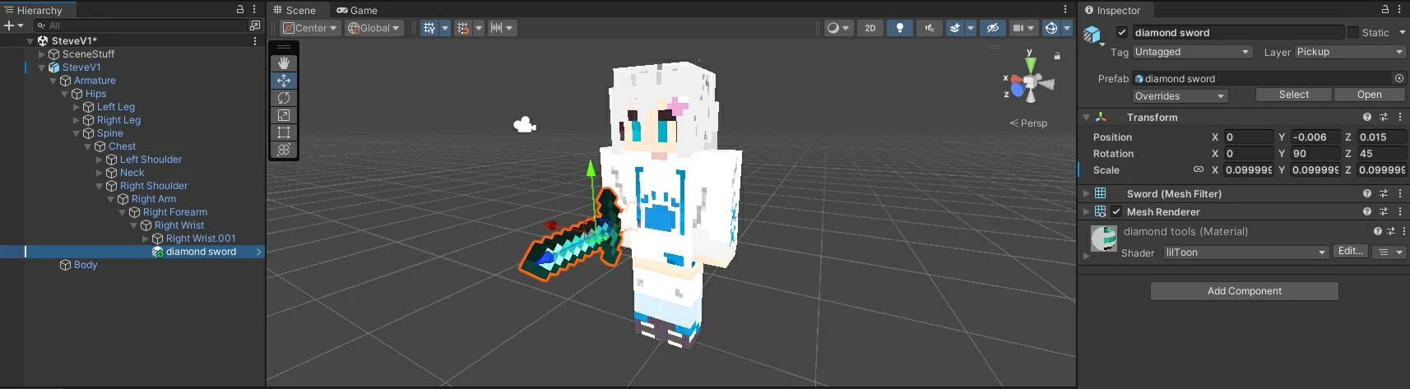Enable the Static checkbox

(1353, 32)
